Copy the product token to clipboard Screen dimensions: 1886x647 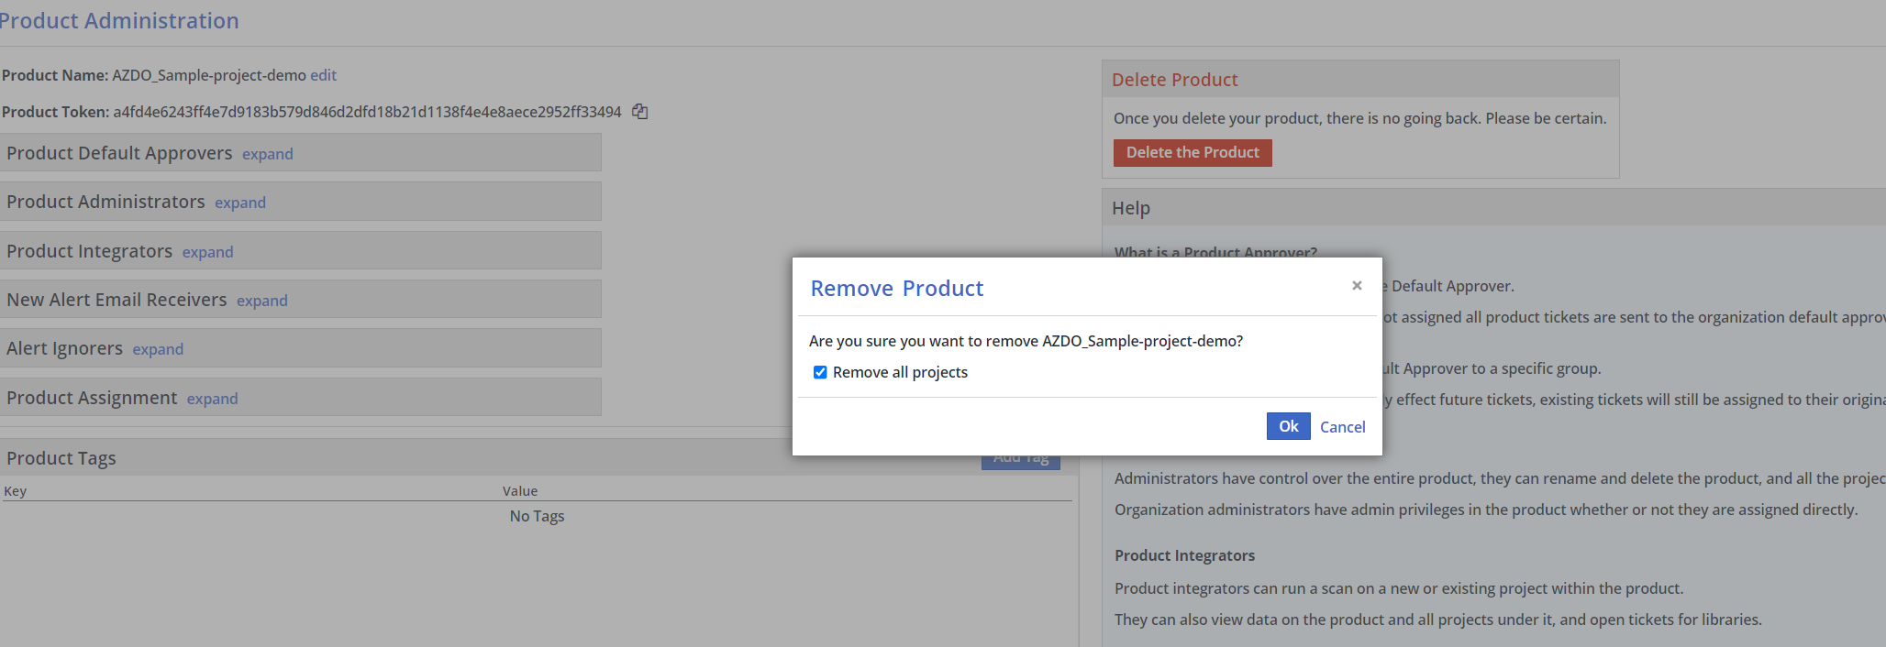639,112
